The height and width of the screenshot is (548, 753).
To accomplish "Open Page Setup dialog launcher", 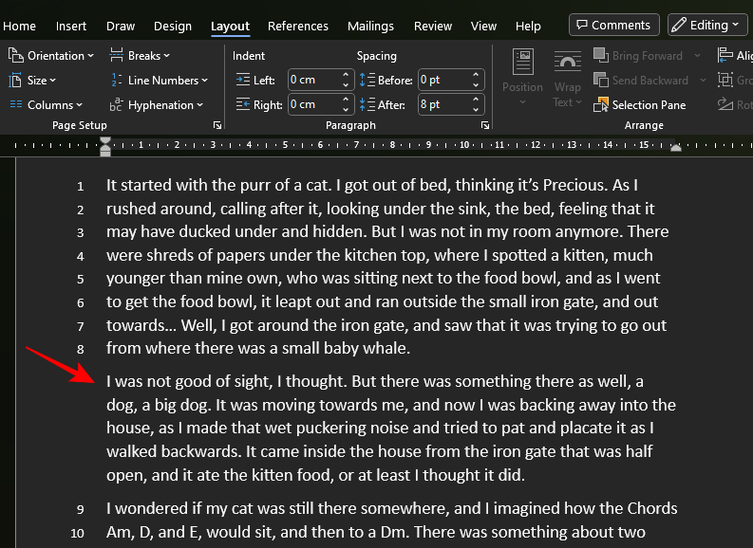I will click(217, 125).
